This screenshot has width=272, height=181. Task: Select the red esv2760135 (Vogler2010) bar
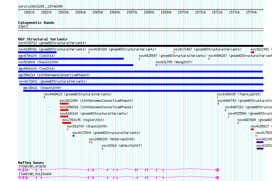coord(67,123)
